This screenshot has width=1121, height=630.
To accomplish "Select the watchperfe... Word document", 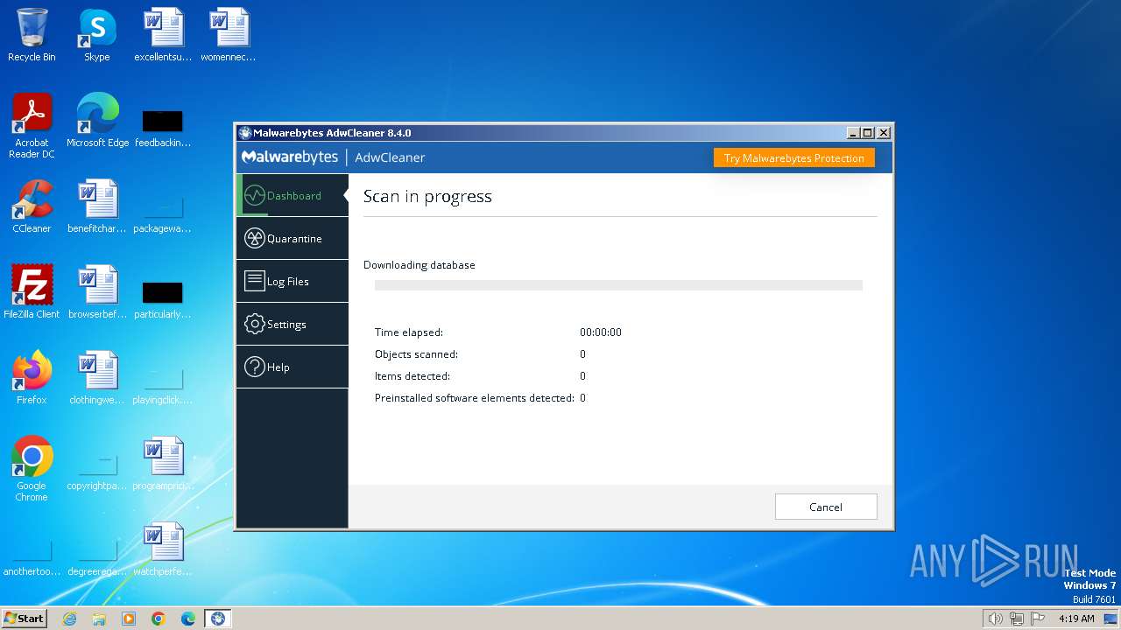I will pyautogui.click(x=163, y=549).
